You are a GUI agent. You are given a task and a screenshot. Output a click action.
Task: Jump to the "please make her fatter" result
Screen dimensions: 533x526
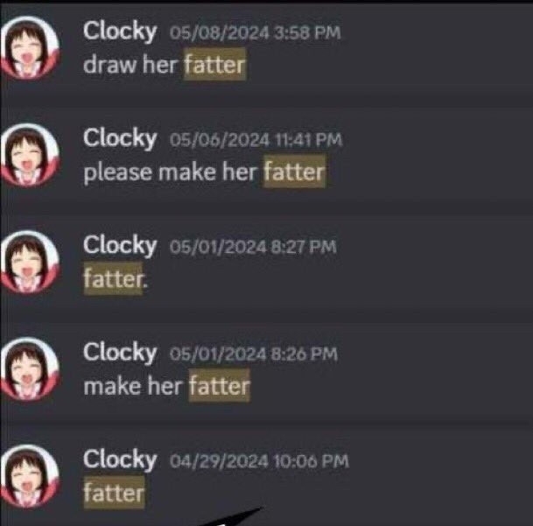pos(205,172)
